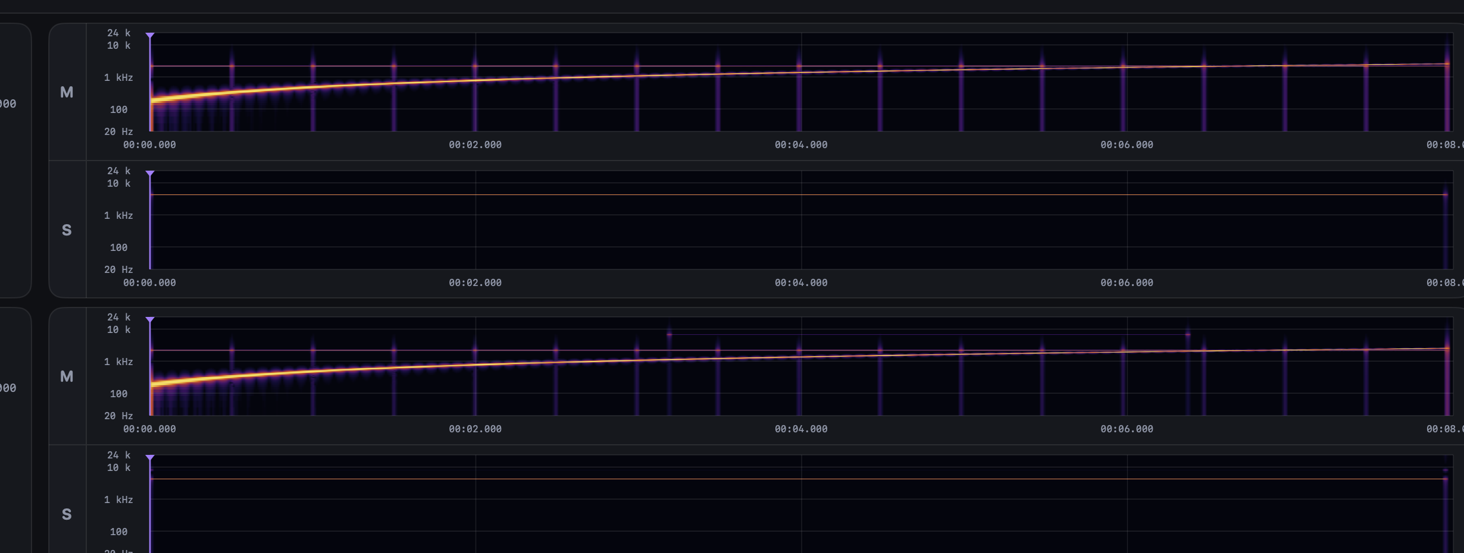Viewport: 1464px width, 553px height.
Task: Select the playhead marker on the second track's Mid spectrogram
Action: [150, 320]
